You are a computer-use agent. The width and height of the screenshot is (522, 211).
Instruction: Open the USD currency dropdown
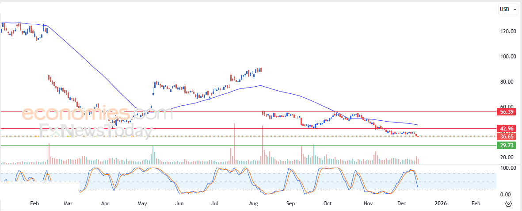click(506, 9)
